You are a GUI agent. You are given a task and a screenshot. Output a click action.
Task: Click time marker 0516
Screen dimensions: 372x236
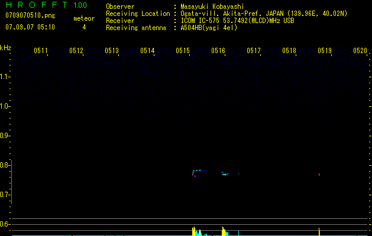coord(218,51)
